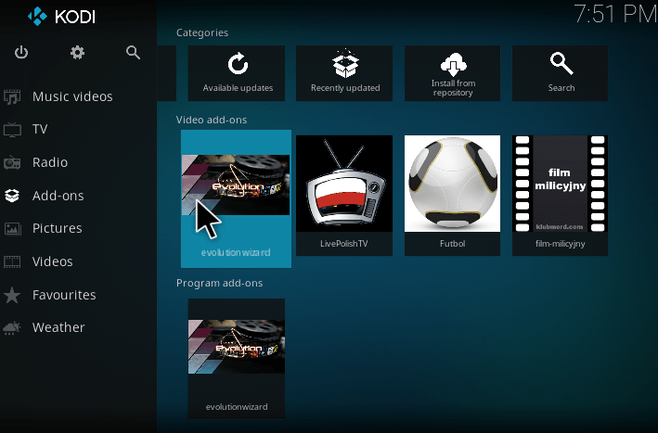The image size is (658, 433).
Task: Go to the Pictures menu entry
Action: pyautogui.click(x=57, y=228)
